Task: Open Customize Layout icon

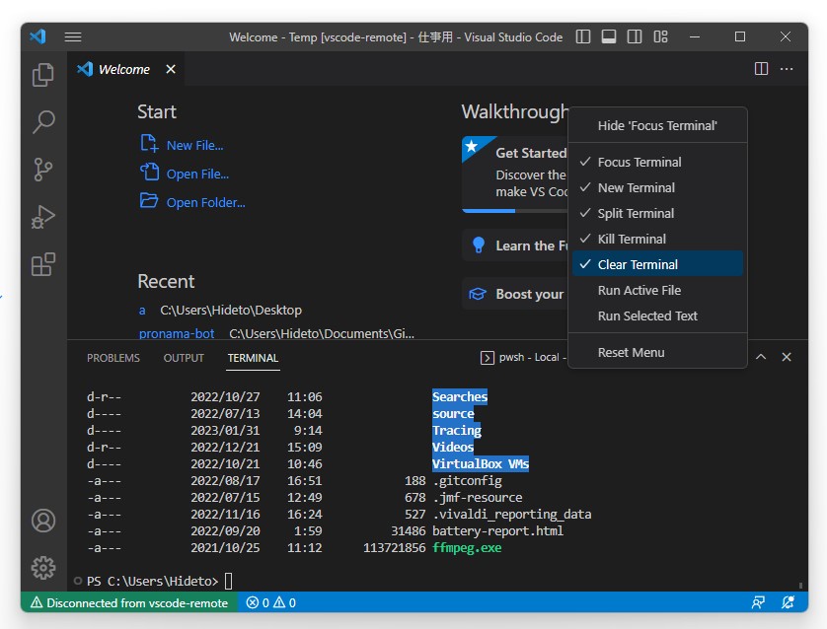Action: pyautogui.click(x=660, y=36)
